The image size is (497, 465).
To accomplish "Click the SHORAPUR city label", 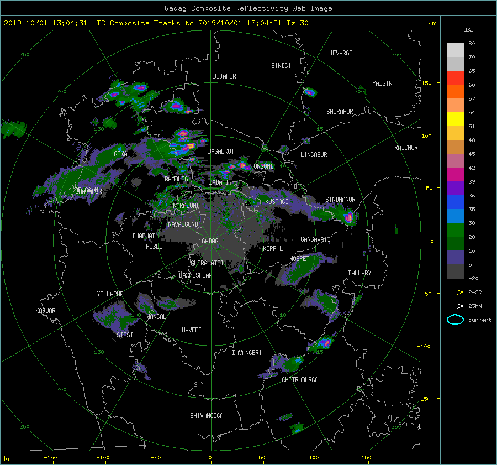I will tap(340, 112).
